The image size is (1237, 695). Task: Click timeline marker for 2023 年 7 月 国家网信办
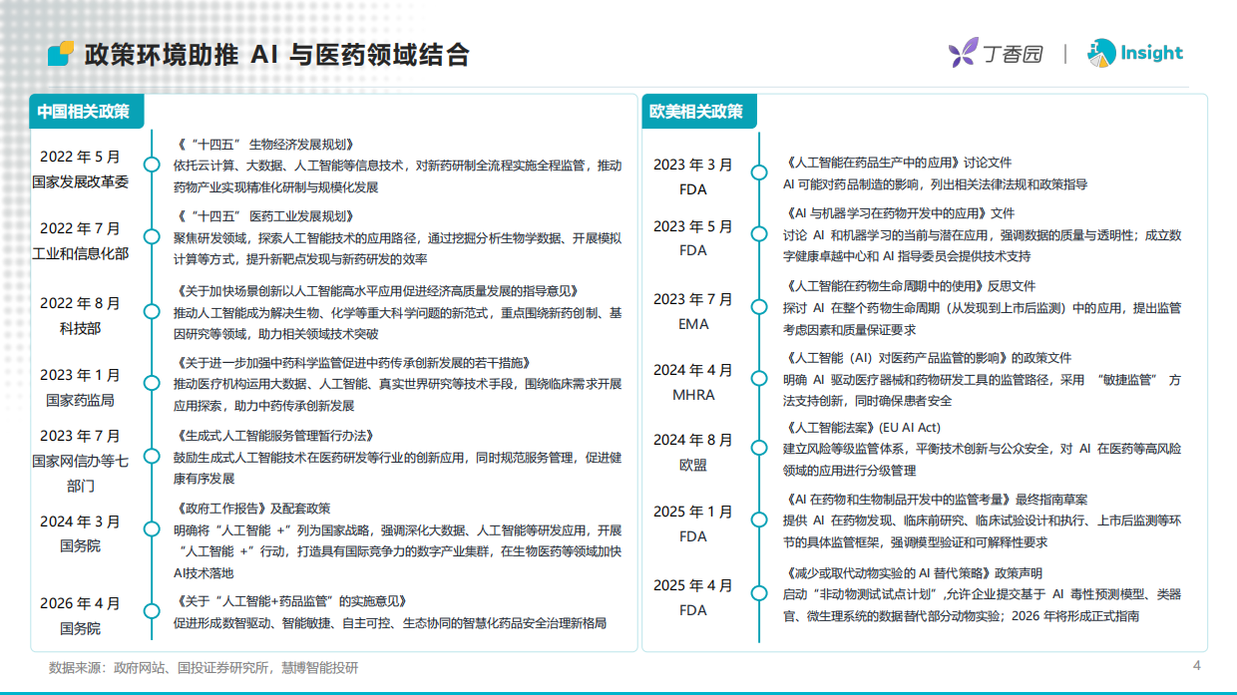coord(152,456)
